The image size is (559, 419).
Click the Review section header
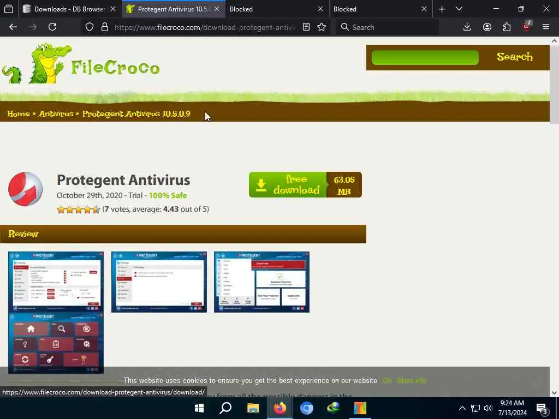(183, 234)
